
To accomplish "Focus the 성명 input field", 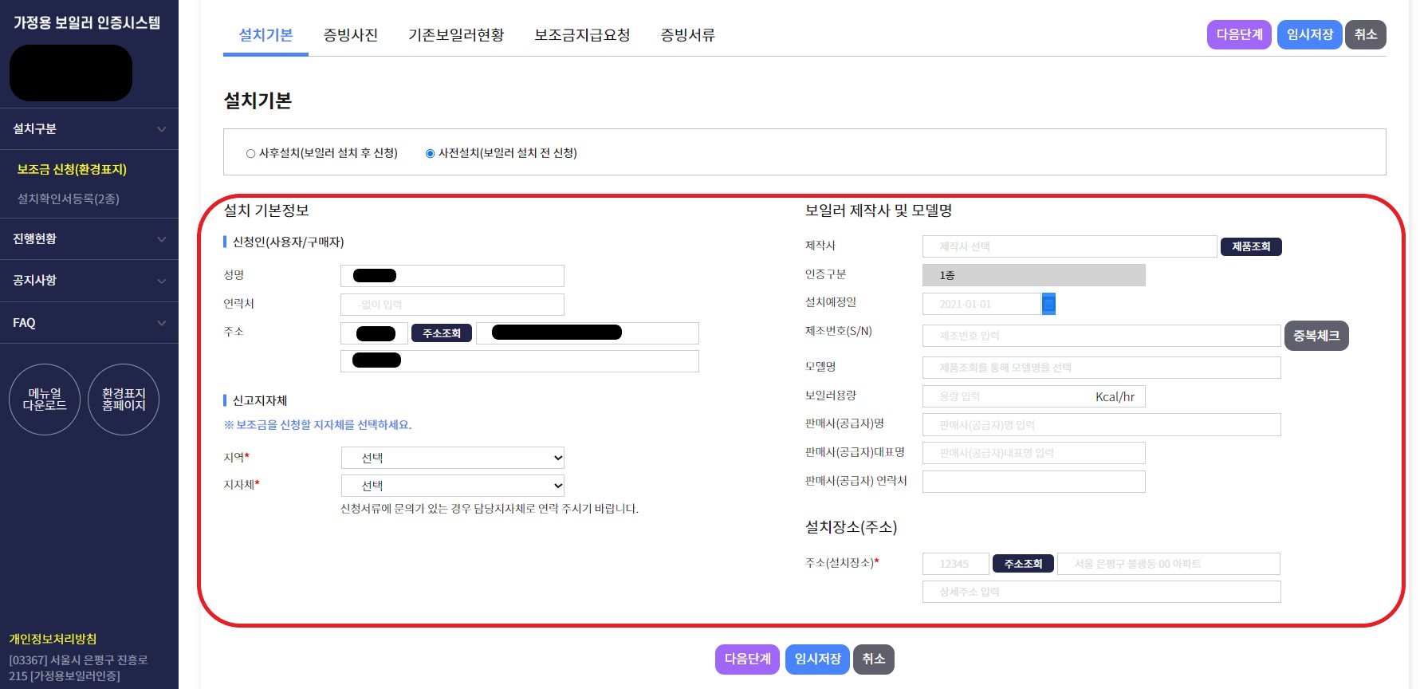I will [x=452, y=276].
